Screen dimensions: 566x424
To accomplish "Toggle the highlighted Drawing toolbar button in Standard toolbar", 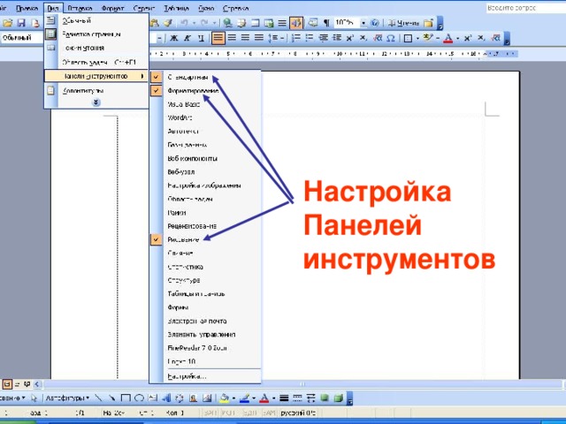I will click(296, 23).
